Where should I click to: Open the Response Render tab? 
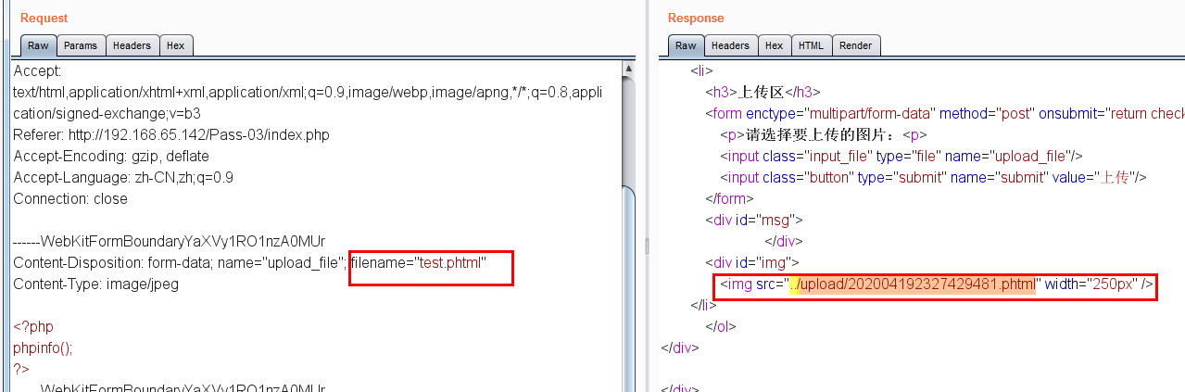click(x=856, y=45)
